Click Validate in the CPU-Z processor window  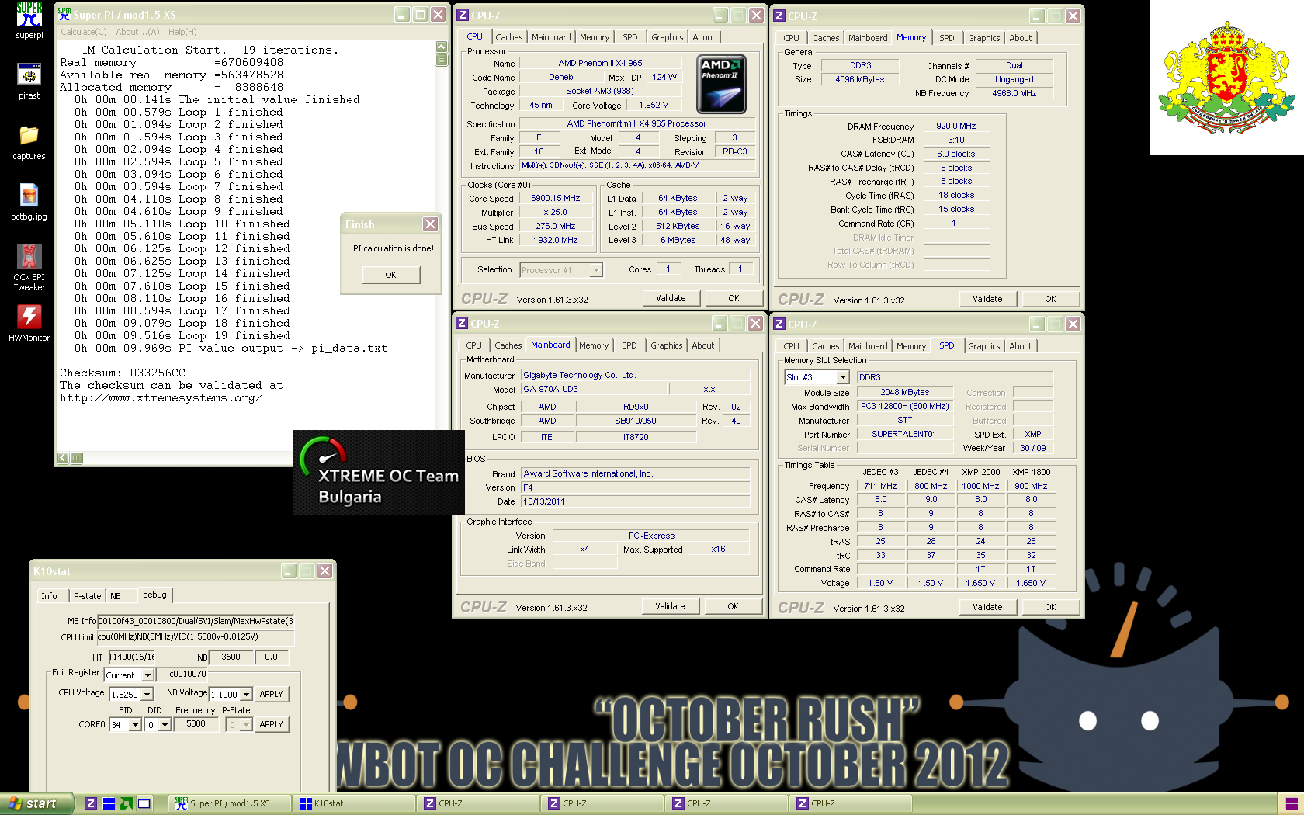pyautogui.click(x=671, y=298)
